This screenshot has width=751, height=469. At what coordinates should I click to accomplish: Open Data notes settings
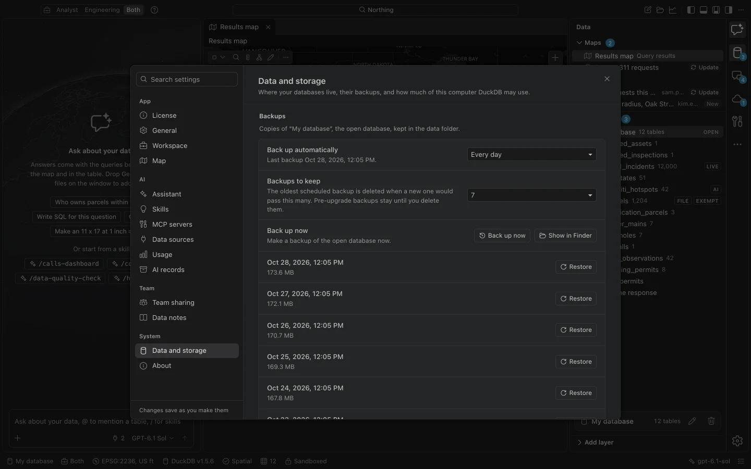click(187, 318)
